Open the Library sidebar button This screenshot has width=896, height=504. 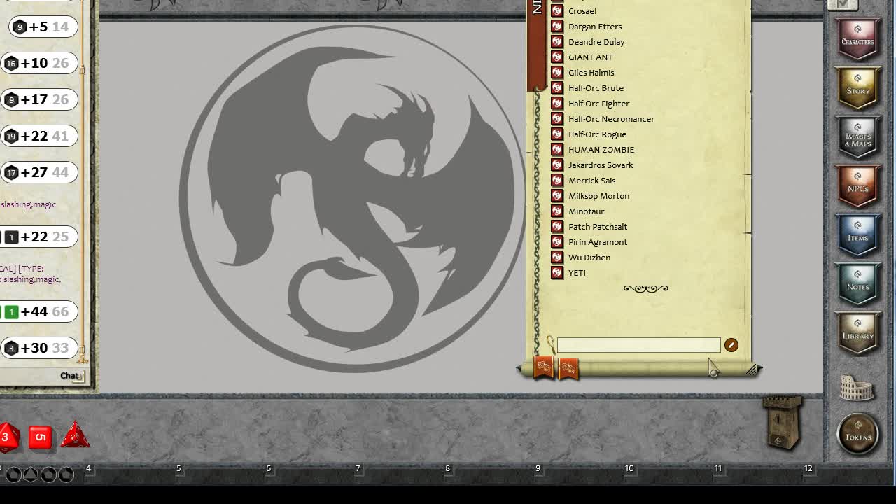(x=857, y=331)
